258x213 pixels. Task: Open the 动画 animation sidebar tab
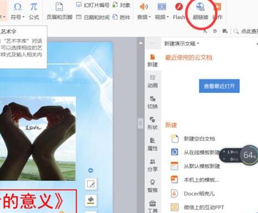tap(153, 82)
